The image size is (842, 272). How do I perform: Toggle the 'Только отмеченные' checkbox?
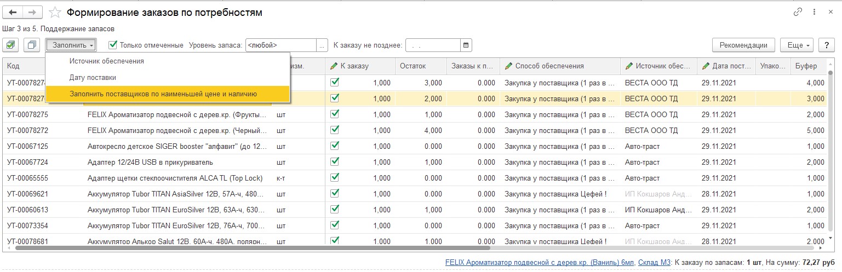pyautogui.click(x=113, y=45)
